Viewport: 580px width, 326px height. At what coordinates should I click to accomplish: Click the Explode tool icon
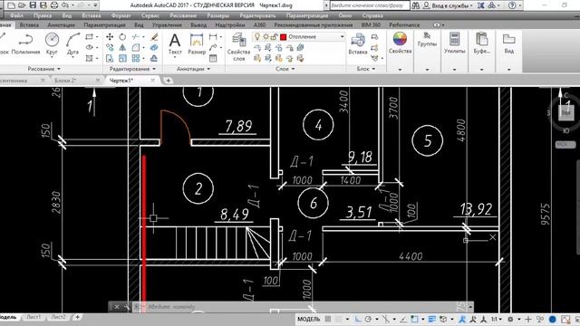154,48
